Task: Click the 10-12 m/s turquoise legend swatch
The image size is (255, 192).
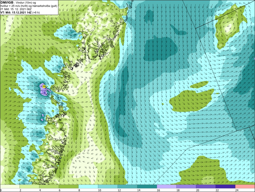Action: (108, 186)
